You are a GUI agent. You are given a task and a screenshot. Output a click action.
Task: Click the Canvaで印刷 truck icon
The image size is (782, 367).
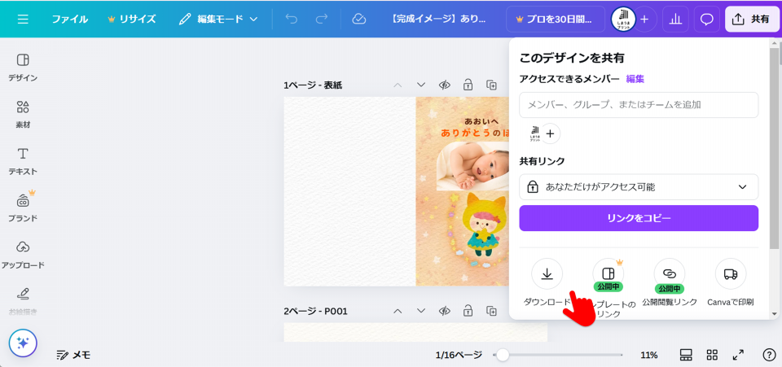coord(731,273)
